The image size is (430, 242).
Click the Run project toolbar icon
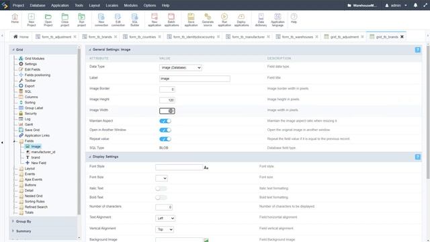[81, 20]
